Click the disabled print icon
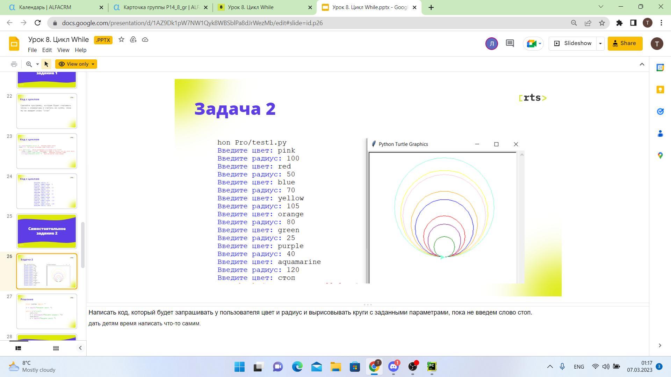 click(14, 64)
